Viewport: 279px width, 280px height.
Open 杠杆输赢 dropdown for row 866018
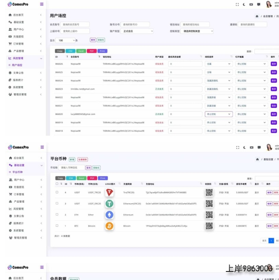click(252, 131)
